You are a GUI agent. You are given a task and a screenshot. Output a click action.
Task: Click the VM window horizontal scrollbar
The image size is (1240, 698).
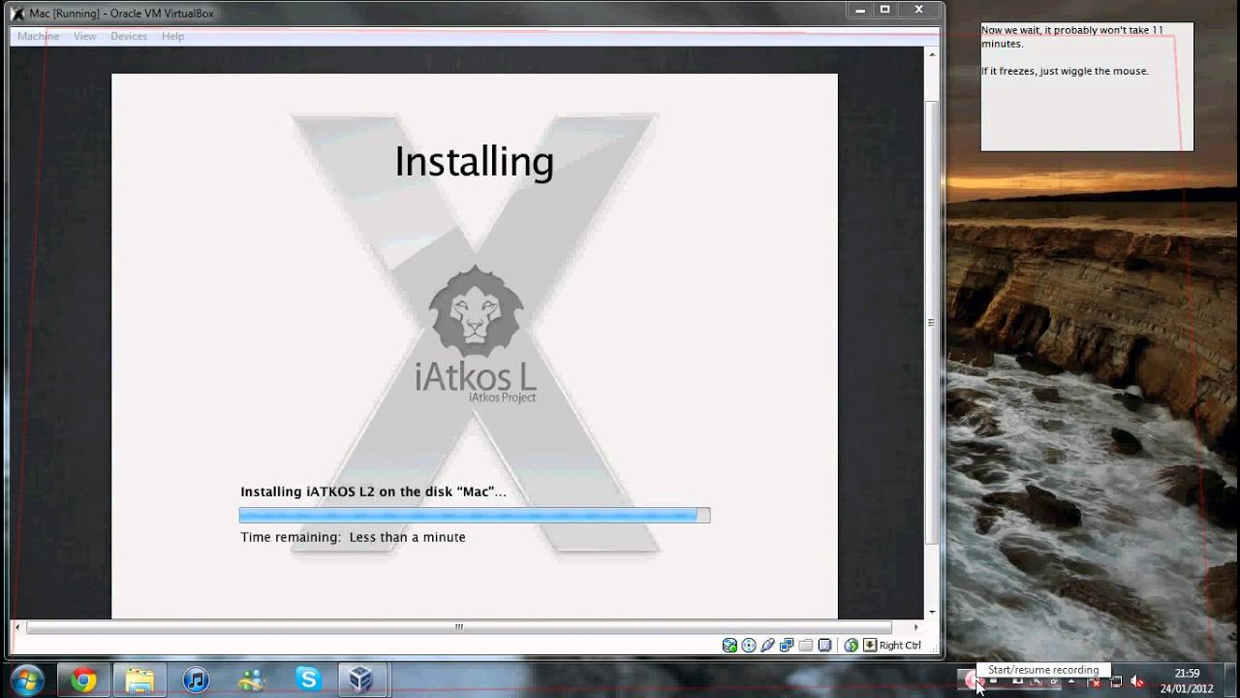[459, 627]
